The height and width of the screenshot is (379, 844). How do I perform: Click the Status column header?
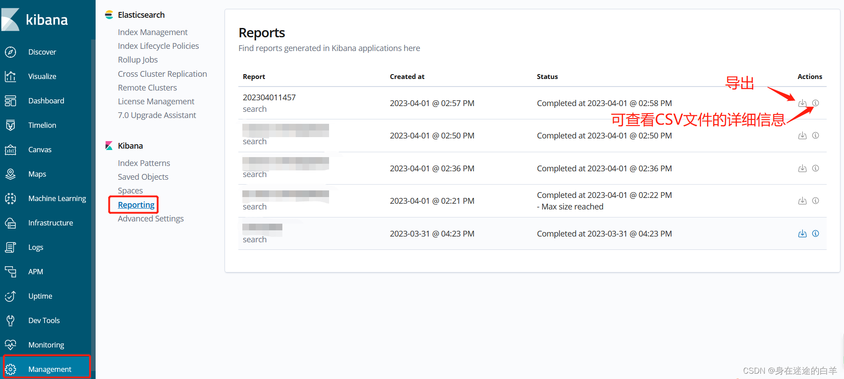coord(547,76)
